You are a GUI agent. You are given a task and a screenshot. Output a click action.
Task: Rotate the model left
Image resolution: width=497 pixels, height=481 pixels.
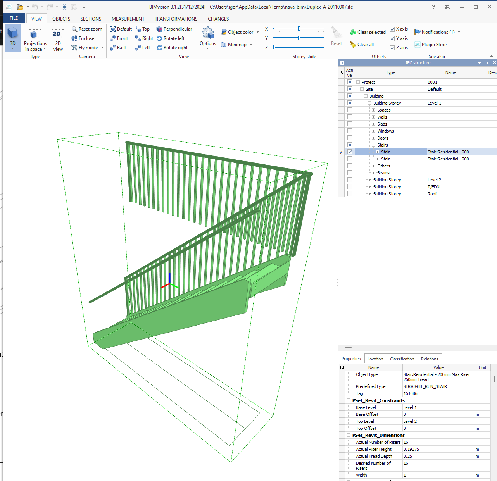171,38
